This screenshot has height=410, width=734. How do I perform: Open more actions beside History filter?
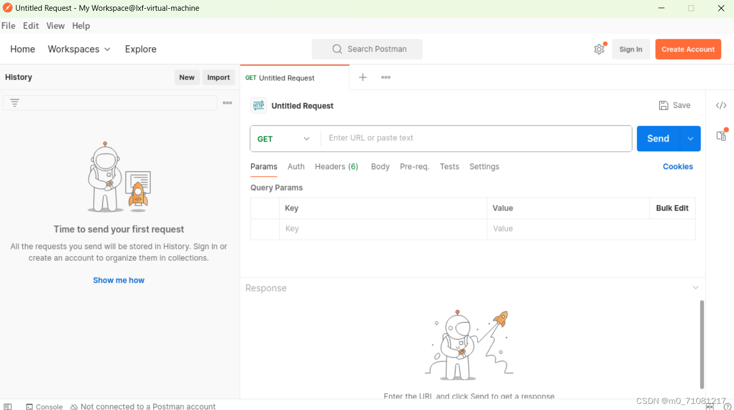point(227,102)
